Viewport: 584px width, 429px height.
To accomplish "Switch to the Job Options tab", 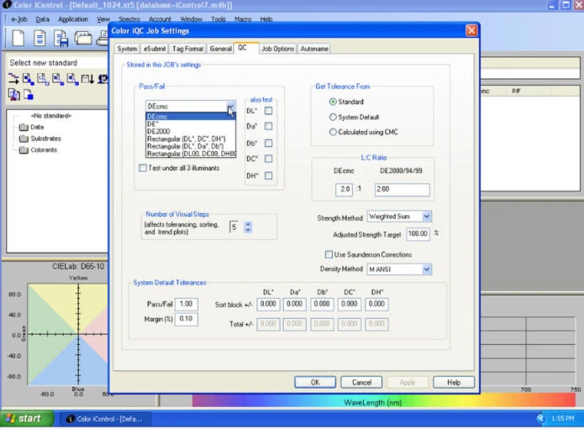I will pyautogui.click(x=277, y=49).
